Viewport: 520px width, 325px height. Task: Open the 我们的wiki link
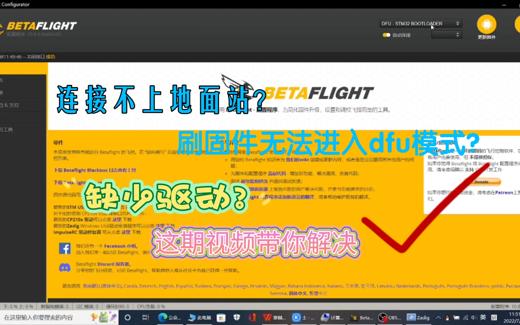coord(297,159)
